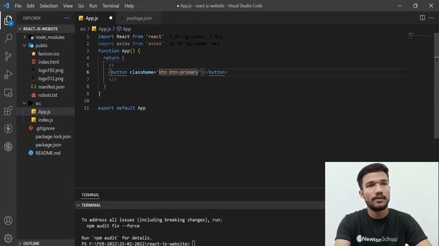439x246 pixels.
Task: Open .gitignore in the explorer
Action: 46,128
